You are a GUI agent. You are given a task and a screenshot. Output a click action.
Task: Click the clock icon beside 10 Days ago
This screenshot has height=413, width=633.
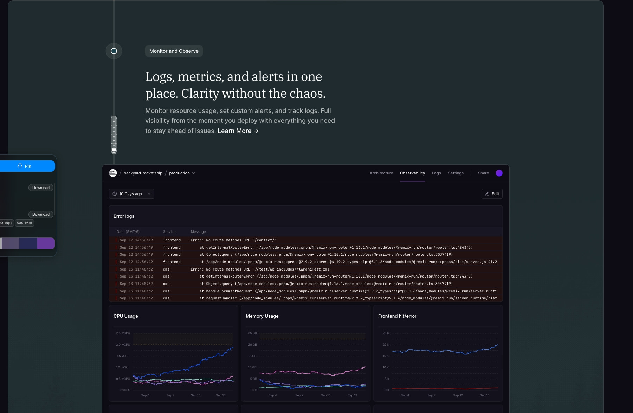point(115,194)
